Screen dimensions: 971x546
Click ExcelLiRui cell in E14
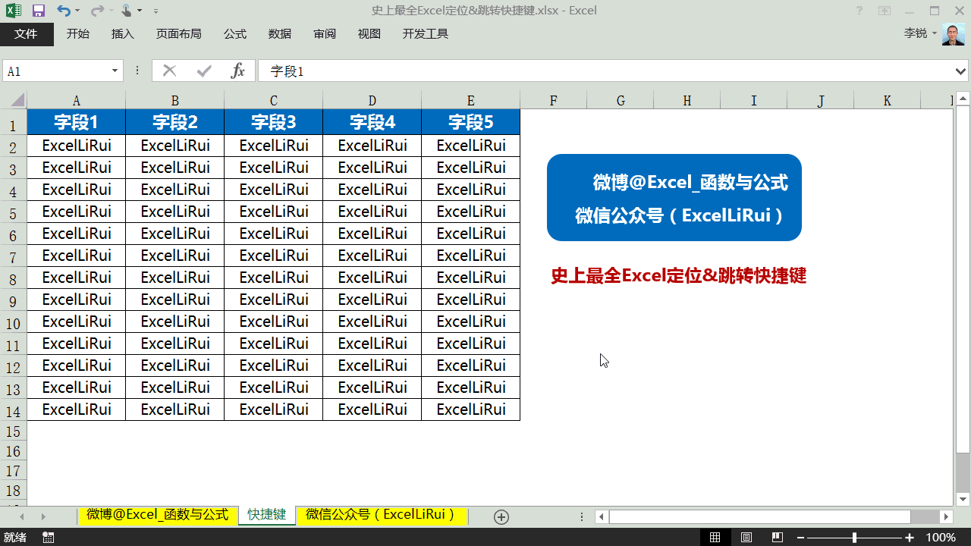(x=470, y=409)
